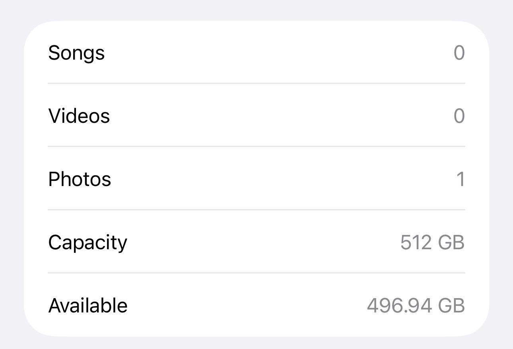Viewport: 513px width, 349px height.
Task: Click the divider between Capacity and Available
Action: coord(256,273)
